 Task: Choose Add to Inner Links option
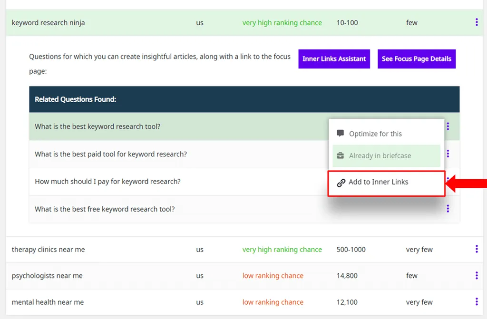[386, 183]
